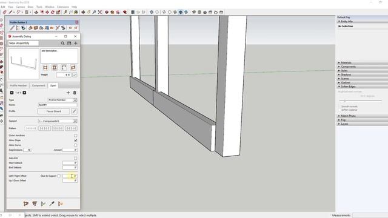
Task: Go to previous span arrow
Action: pos(12,93)
